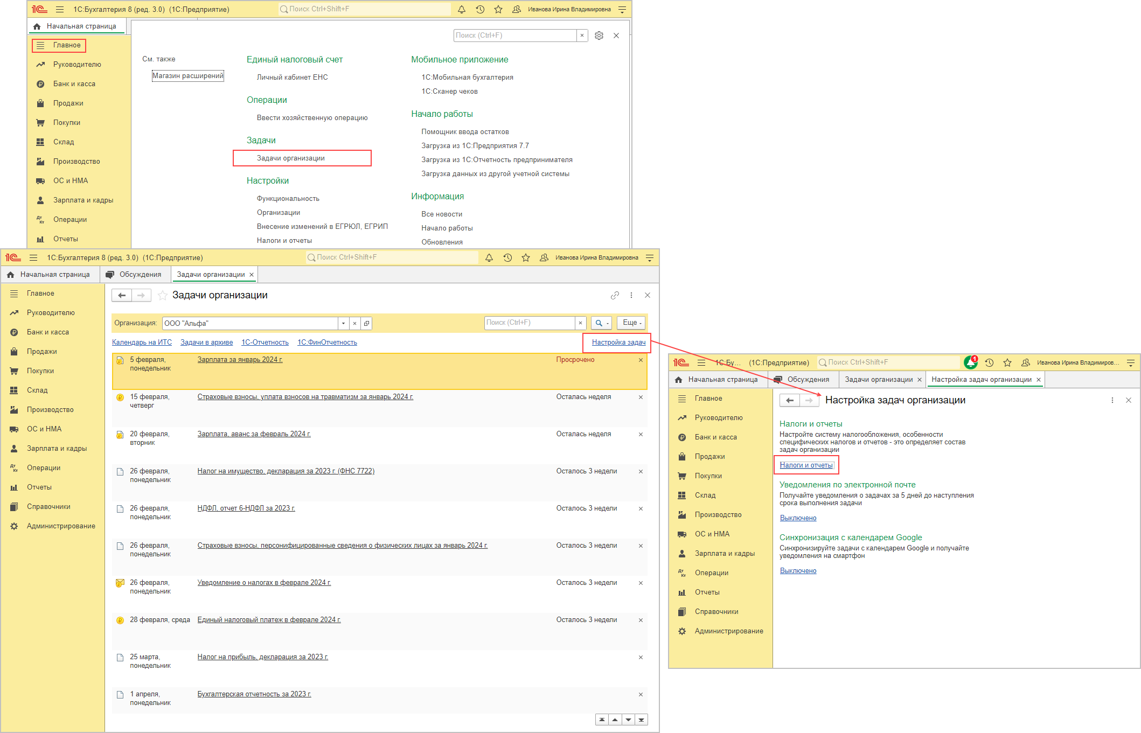The height and width of the screenshot is (733, 1141).
Task: Click the link chain icon in Задачи организации
Action: point(615,295)
